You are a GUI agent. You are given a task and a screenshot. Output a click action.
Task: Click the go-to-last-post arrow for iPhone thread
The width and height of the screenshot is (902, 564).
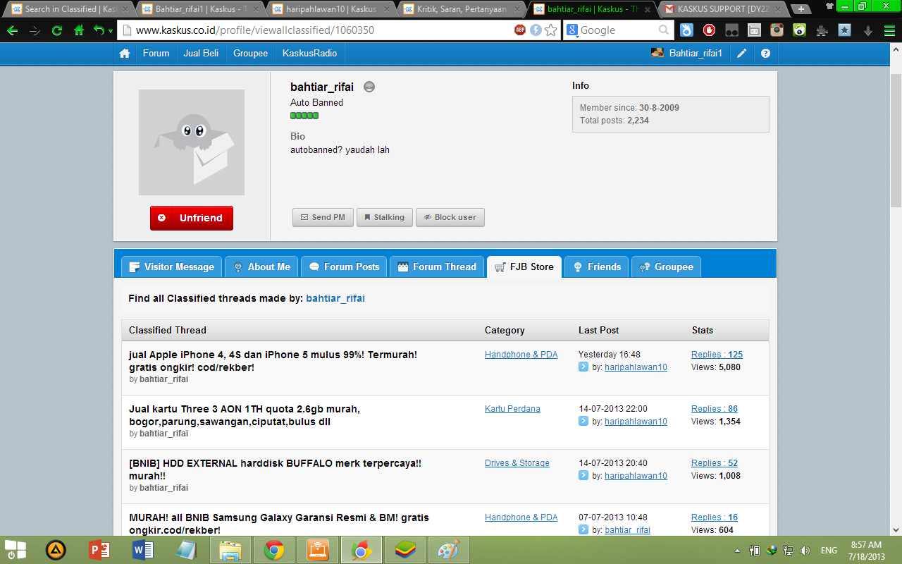[x=583, y=367]
